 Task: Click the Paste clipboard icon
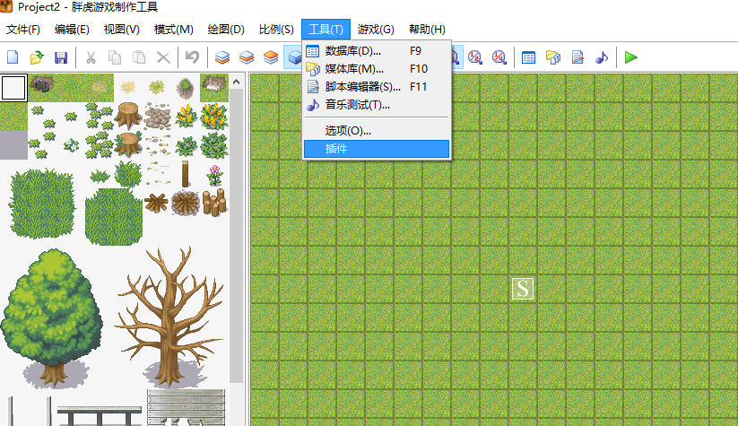point(139,57)
